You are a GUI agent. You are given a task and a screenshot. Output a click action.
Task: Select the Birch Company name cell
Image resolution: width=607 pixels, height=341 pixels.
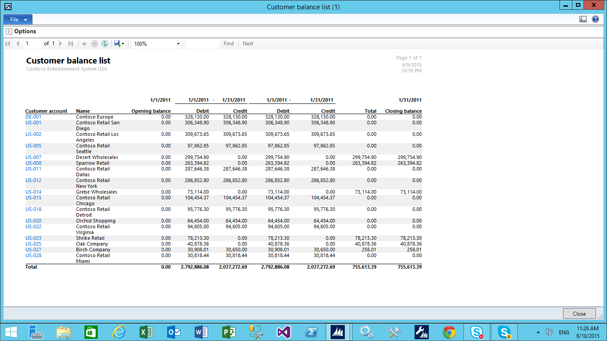coord(93,250)
